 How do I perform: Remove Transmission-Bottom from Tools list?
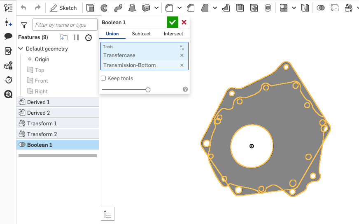point(182,65)
